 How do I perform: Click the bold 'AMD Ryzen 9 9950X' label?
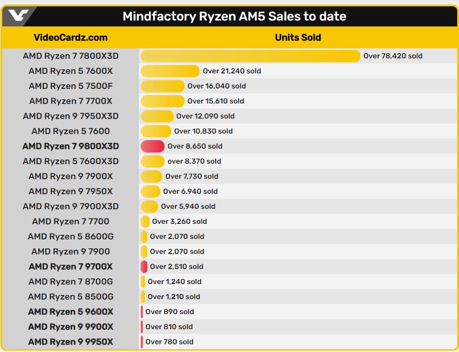coord(70,342)
